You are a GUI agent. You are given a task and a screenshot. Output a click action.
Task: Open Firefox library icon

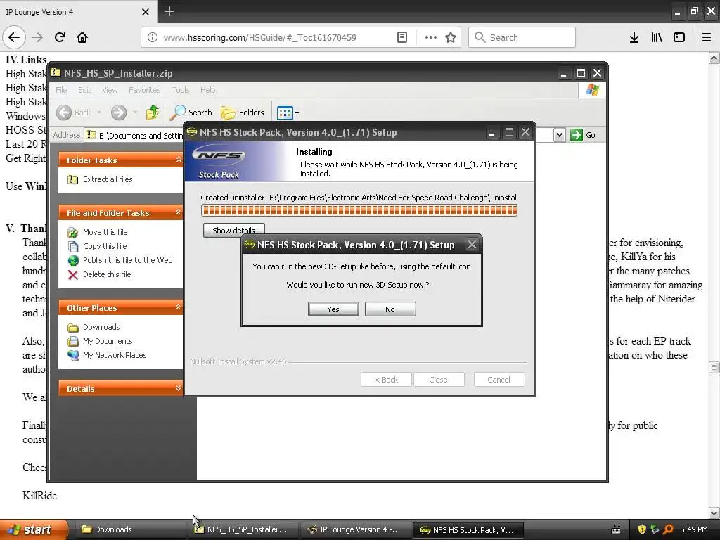[x=657, y=37]
